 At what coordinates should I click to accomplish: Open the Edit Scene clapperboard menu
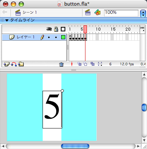click(x=88, y=12)
